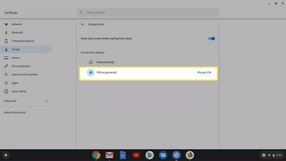This screenshot has height=161, width=286.
Task: Toggle Show lock screen when waking from sleep
Action: coord(211,38)
